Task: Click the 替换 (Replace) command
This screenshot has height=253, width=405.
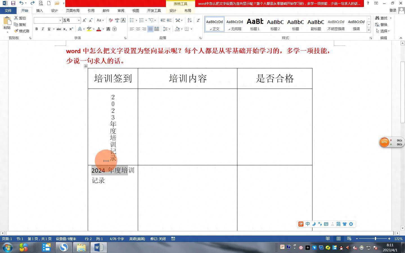Action: pos(383,24)
